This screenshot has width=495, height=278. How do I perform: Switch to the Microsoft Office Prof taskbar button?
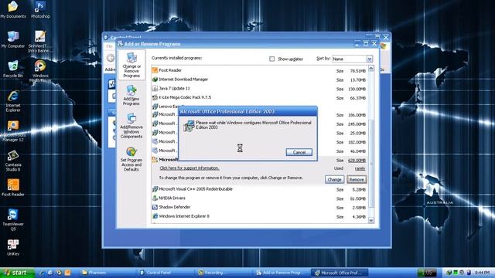coord(340,273)
